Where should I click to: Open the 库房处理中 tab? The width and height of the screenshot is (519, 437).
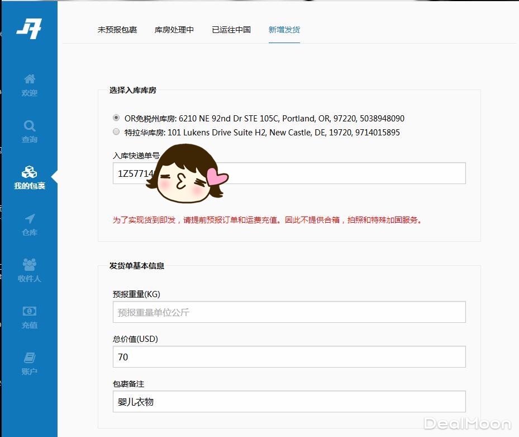pyautogui.click(x=174, y=30)
